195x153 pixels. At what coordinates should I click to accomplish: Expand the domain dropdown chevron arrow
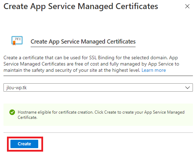tap(187, 88)
